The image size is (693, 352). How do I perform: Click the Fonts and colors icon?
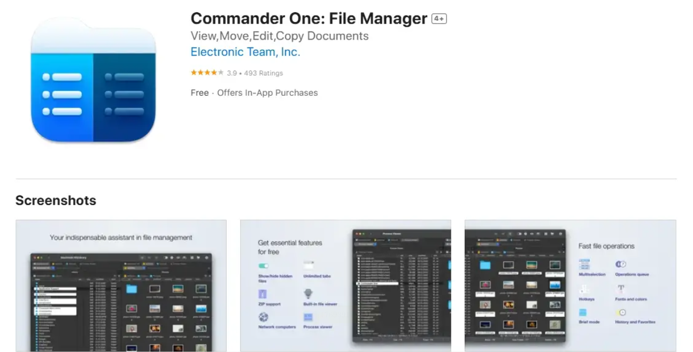(621, 288)
